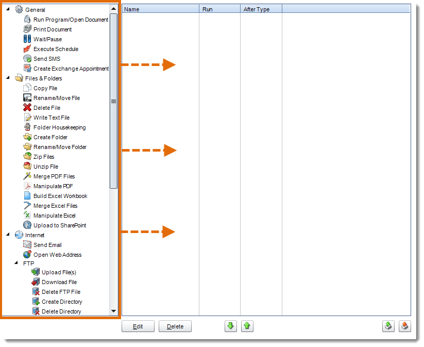Image resolution: width=424 pixels, height=347 pixels.
Task: Select 'Manipulate PDF' label
Action: (x=53, y=186)
